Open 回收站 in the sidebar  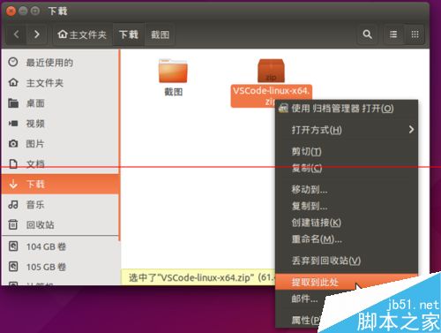pyautogui.click(x=60, y=224)
